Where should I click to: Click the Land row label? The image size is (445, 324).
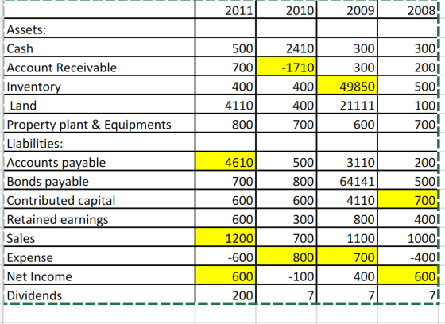99,104
